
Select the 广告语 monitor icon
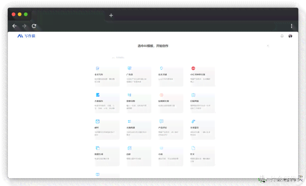tap(129, 68)
